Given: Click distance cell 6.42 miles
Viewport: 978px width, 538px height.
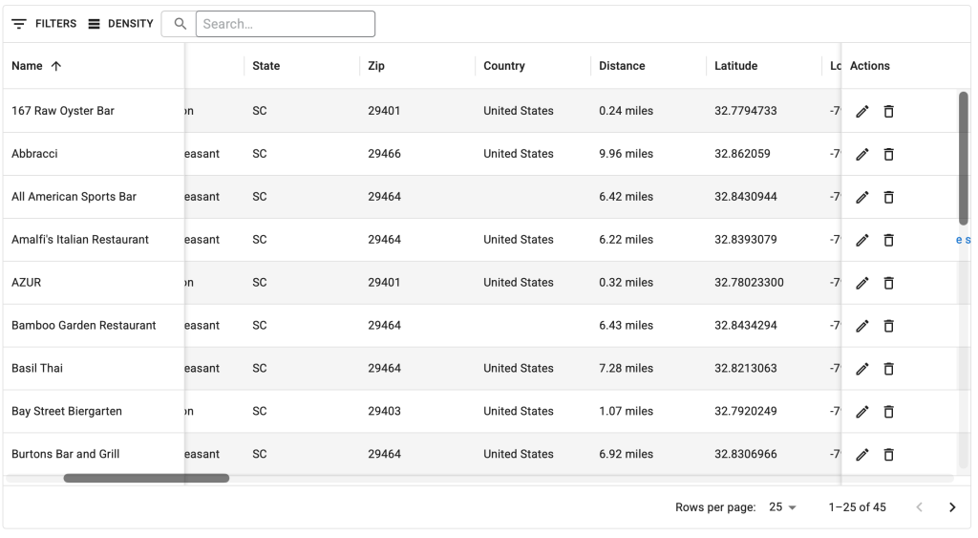Looking at the screenshot, I should pos(648,197).
